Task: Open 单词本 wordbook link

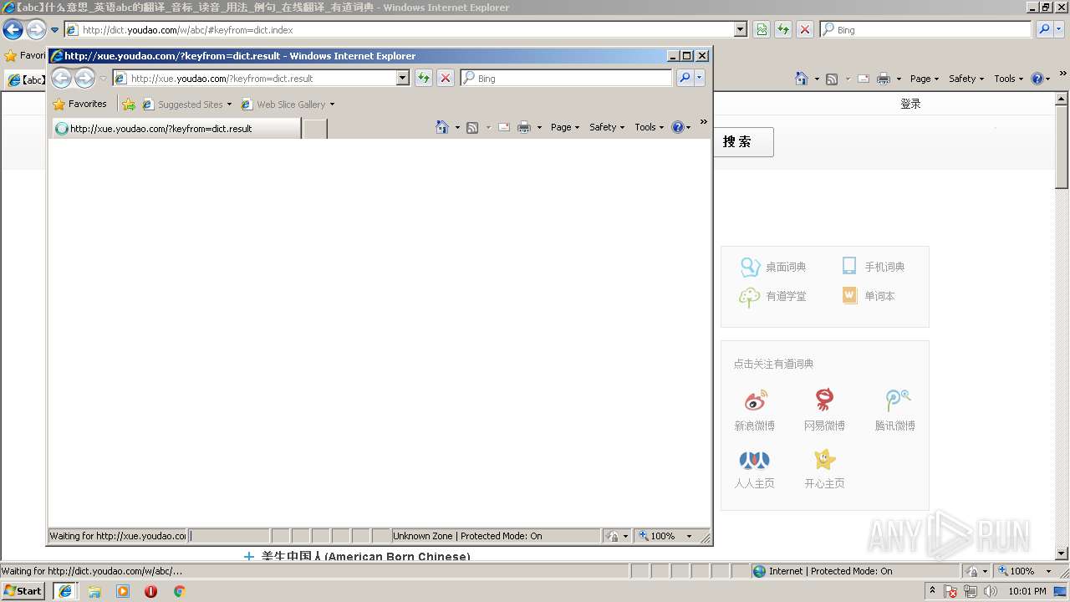Action: tap(869, 296)
